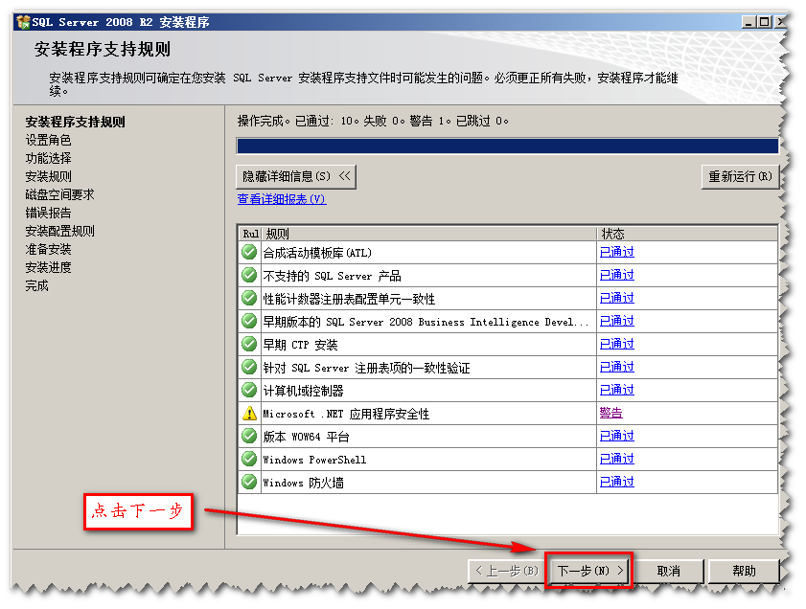This screenshot has width=806, height=609.
Task: Click rule text 针对 SQL Server 注册表项的一致性验证
Action: click(366, 368)
